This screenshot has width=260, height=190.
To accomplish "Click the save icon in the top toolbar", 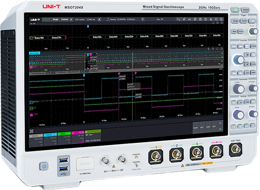I will click(x=200, y=20).
